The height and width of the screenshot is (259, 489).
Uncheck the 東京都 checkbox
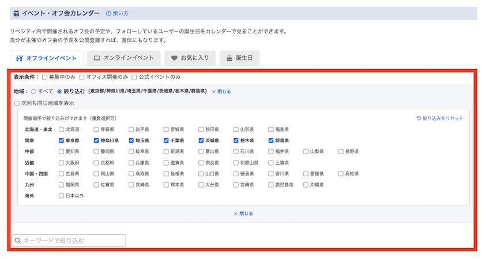[61, 140]
